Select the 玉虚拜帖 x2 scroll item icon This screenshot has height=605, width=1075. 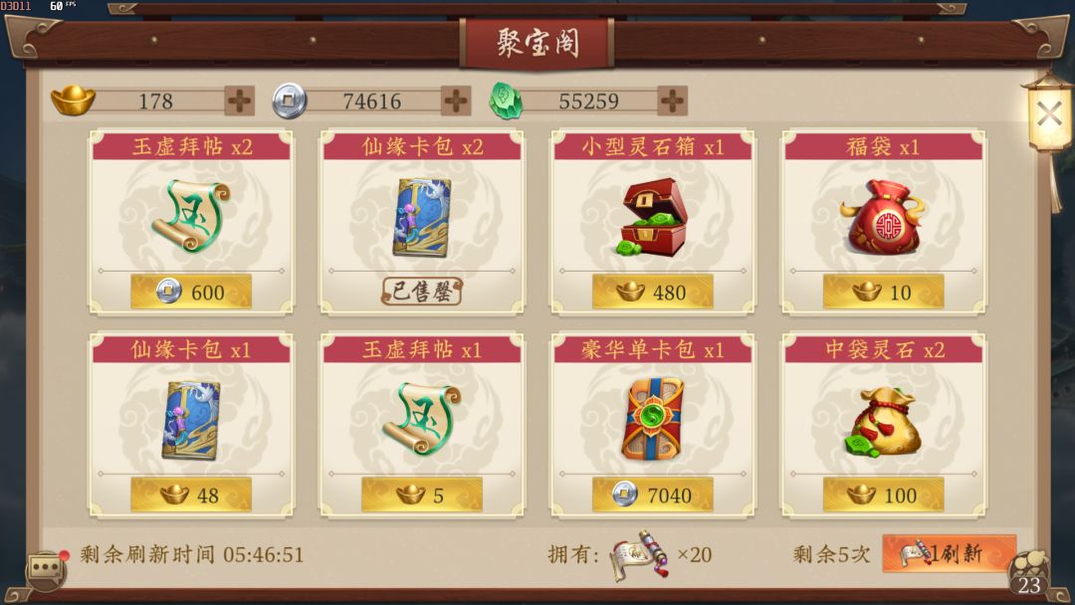tap(191, 216)
